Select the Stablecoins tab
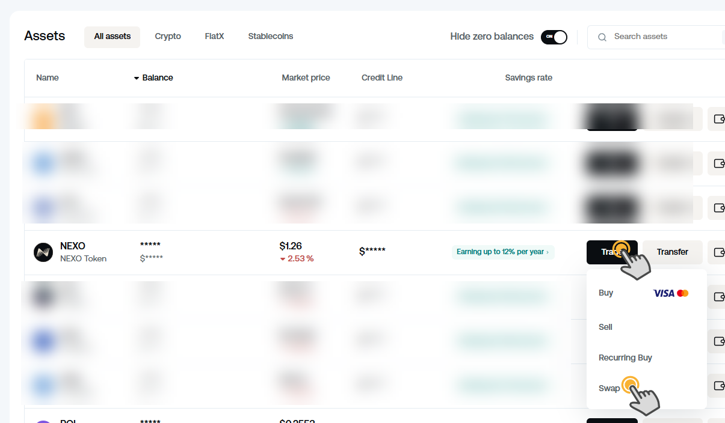This screenshot has height=423, width=725. click(x=270, y=36)
